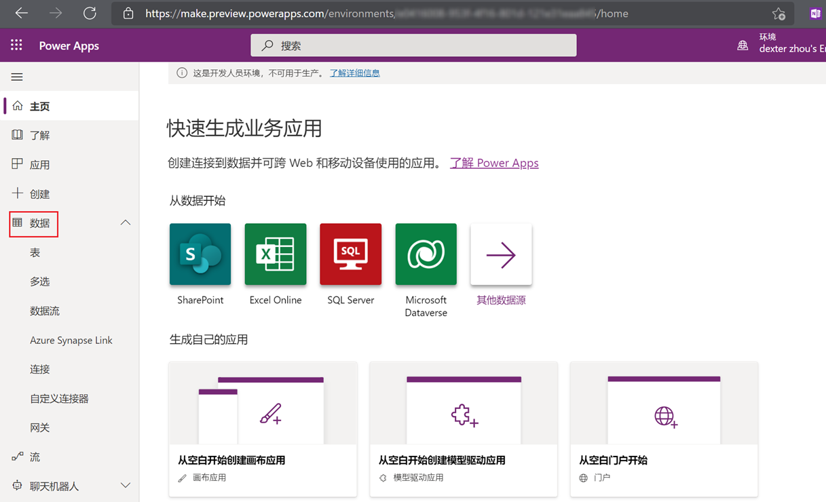Select 主页 in the sidebar
Screen dimensions: 826x502
tap(40, 107)
